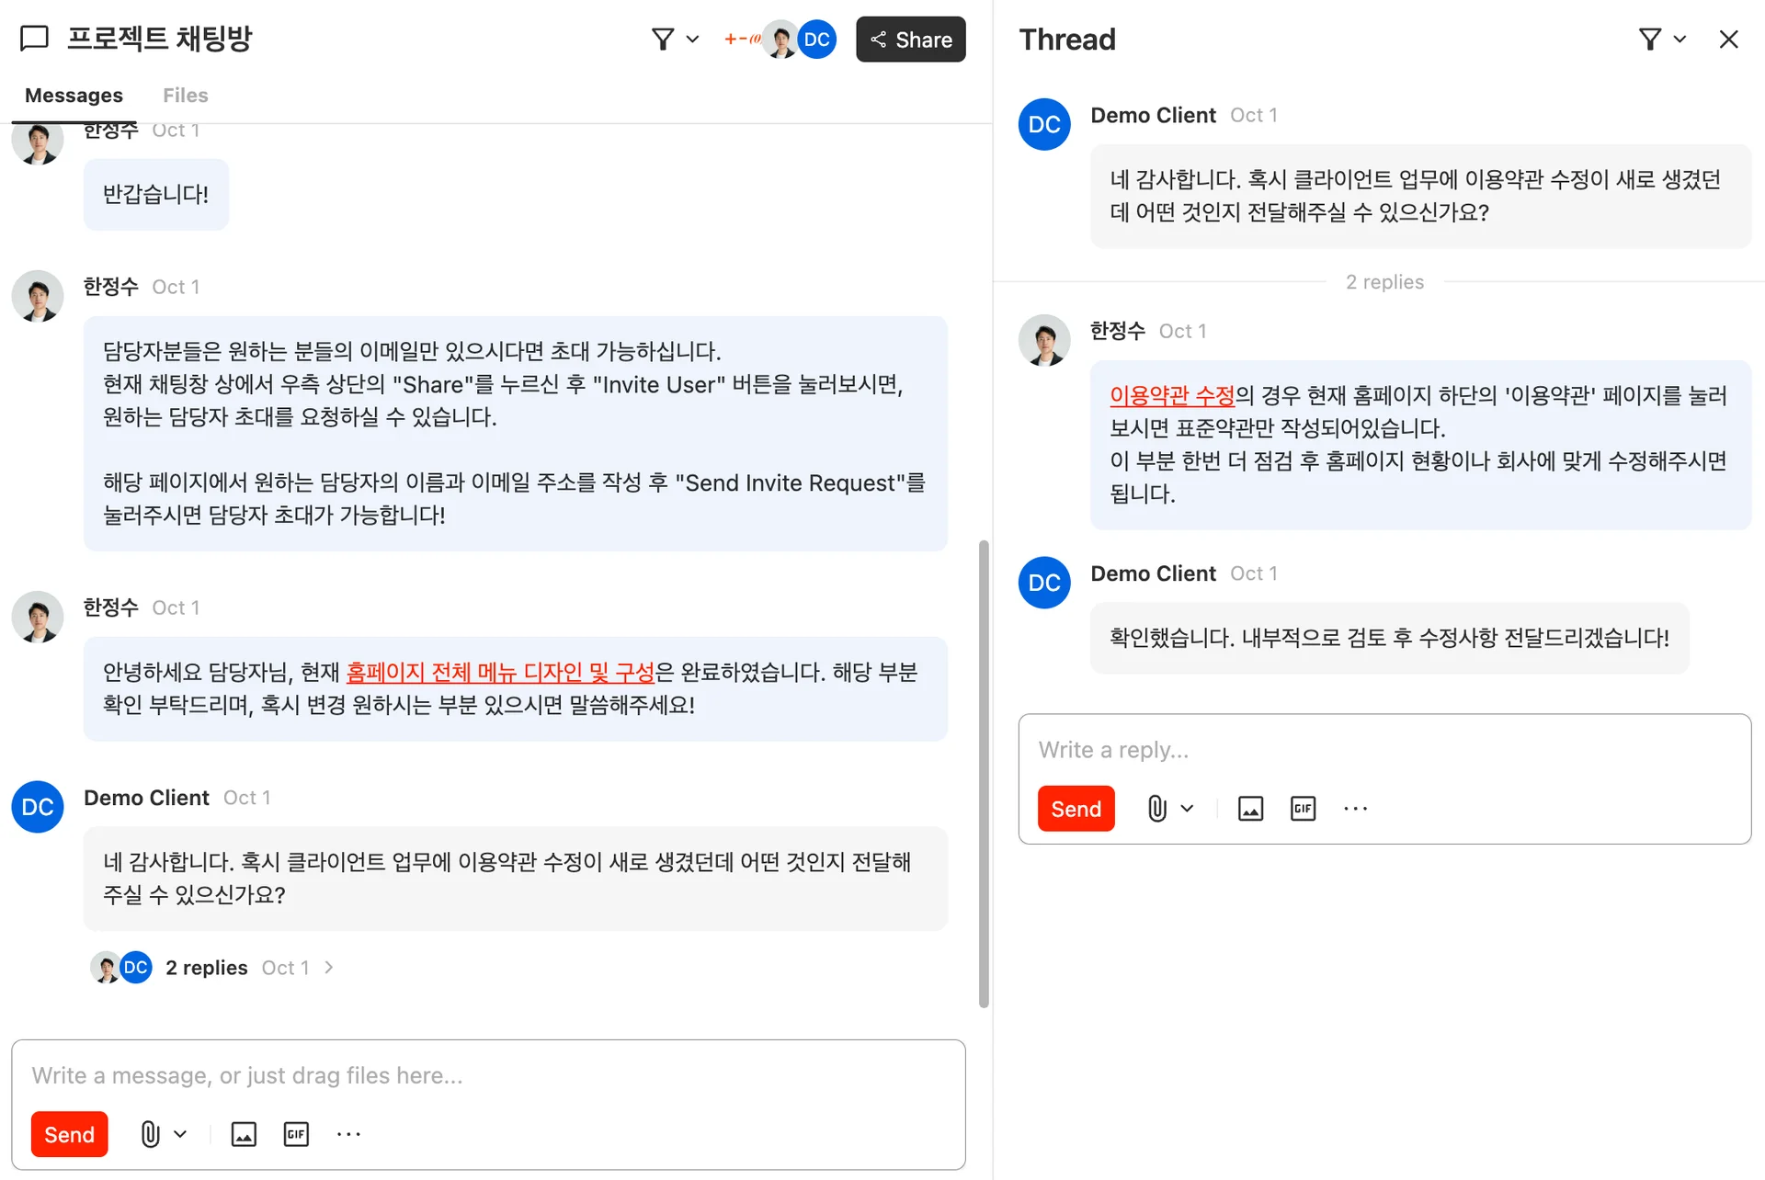
Task: Open the 홈페이지 전체 메뉴 디자인 및 구성 link
Action: coord(499,673)
